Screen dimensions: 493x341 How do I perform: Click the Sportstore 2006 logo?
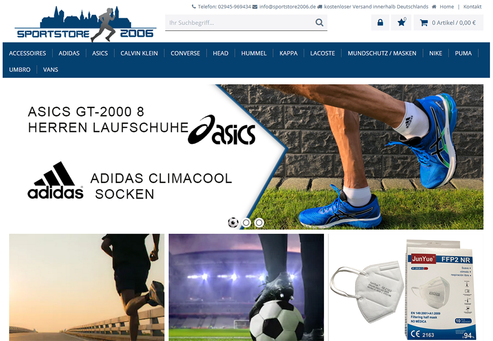click(85, 24)
